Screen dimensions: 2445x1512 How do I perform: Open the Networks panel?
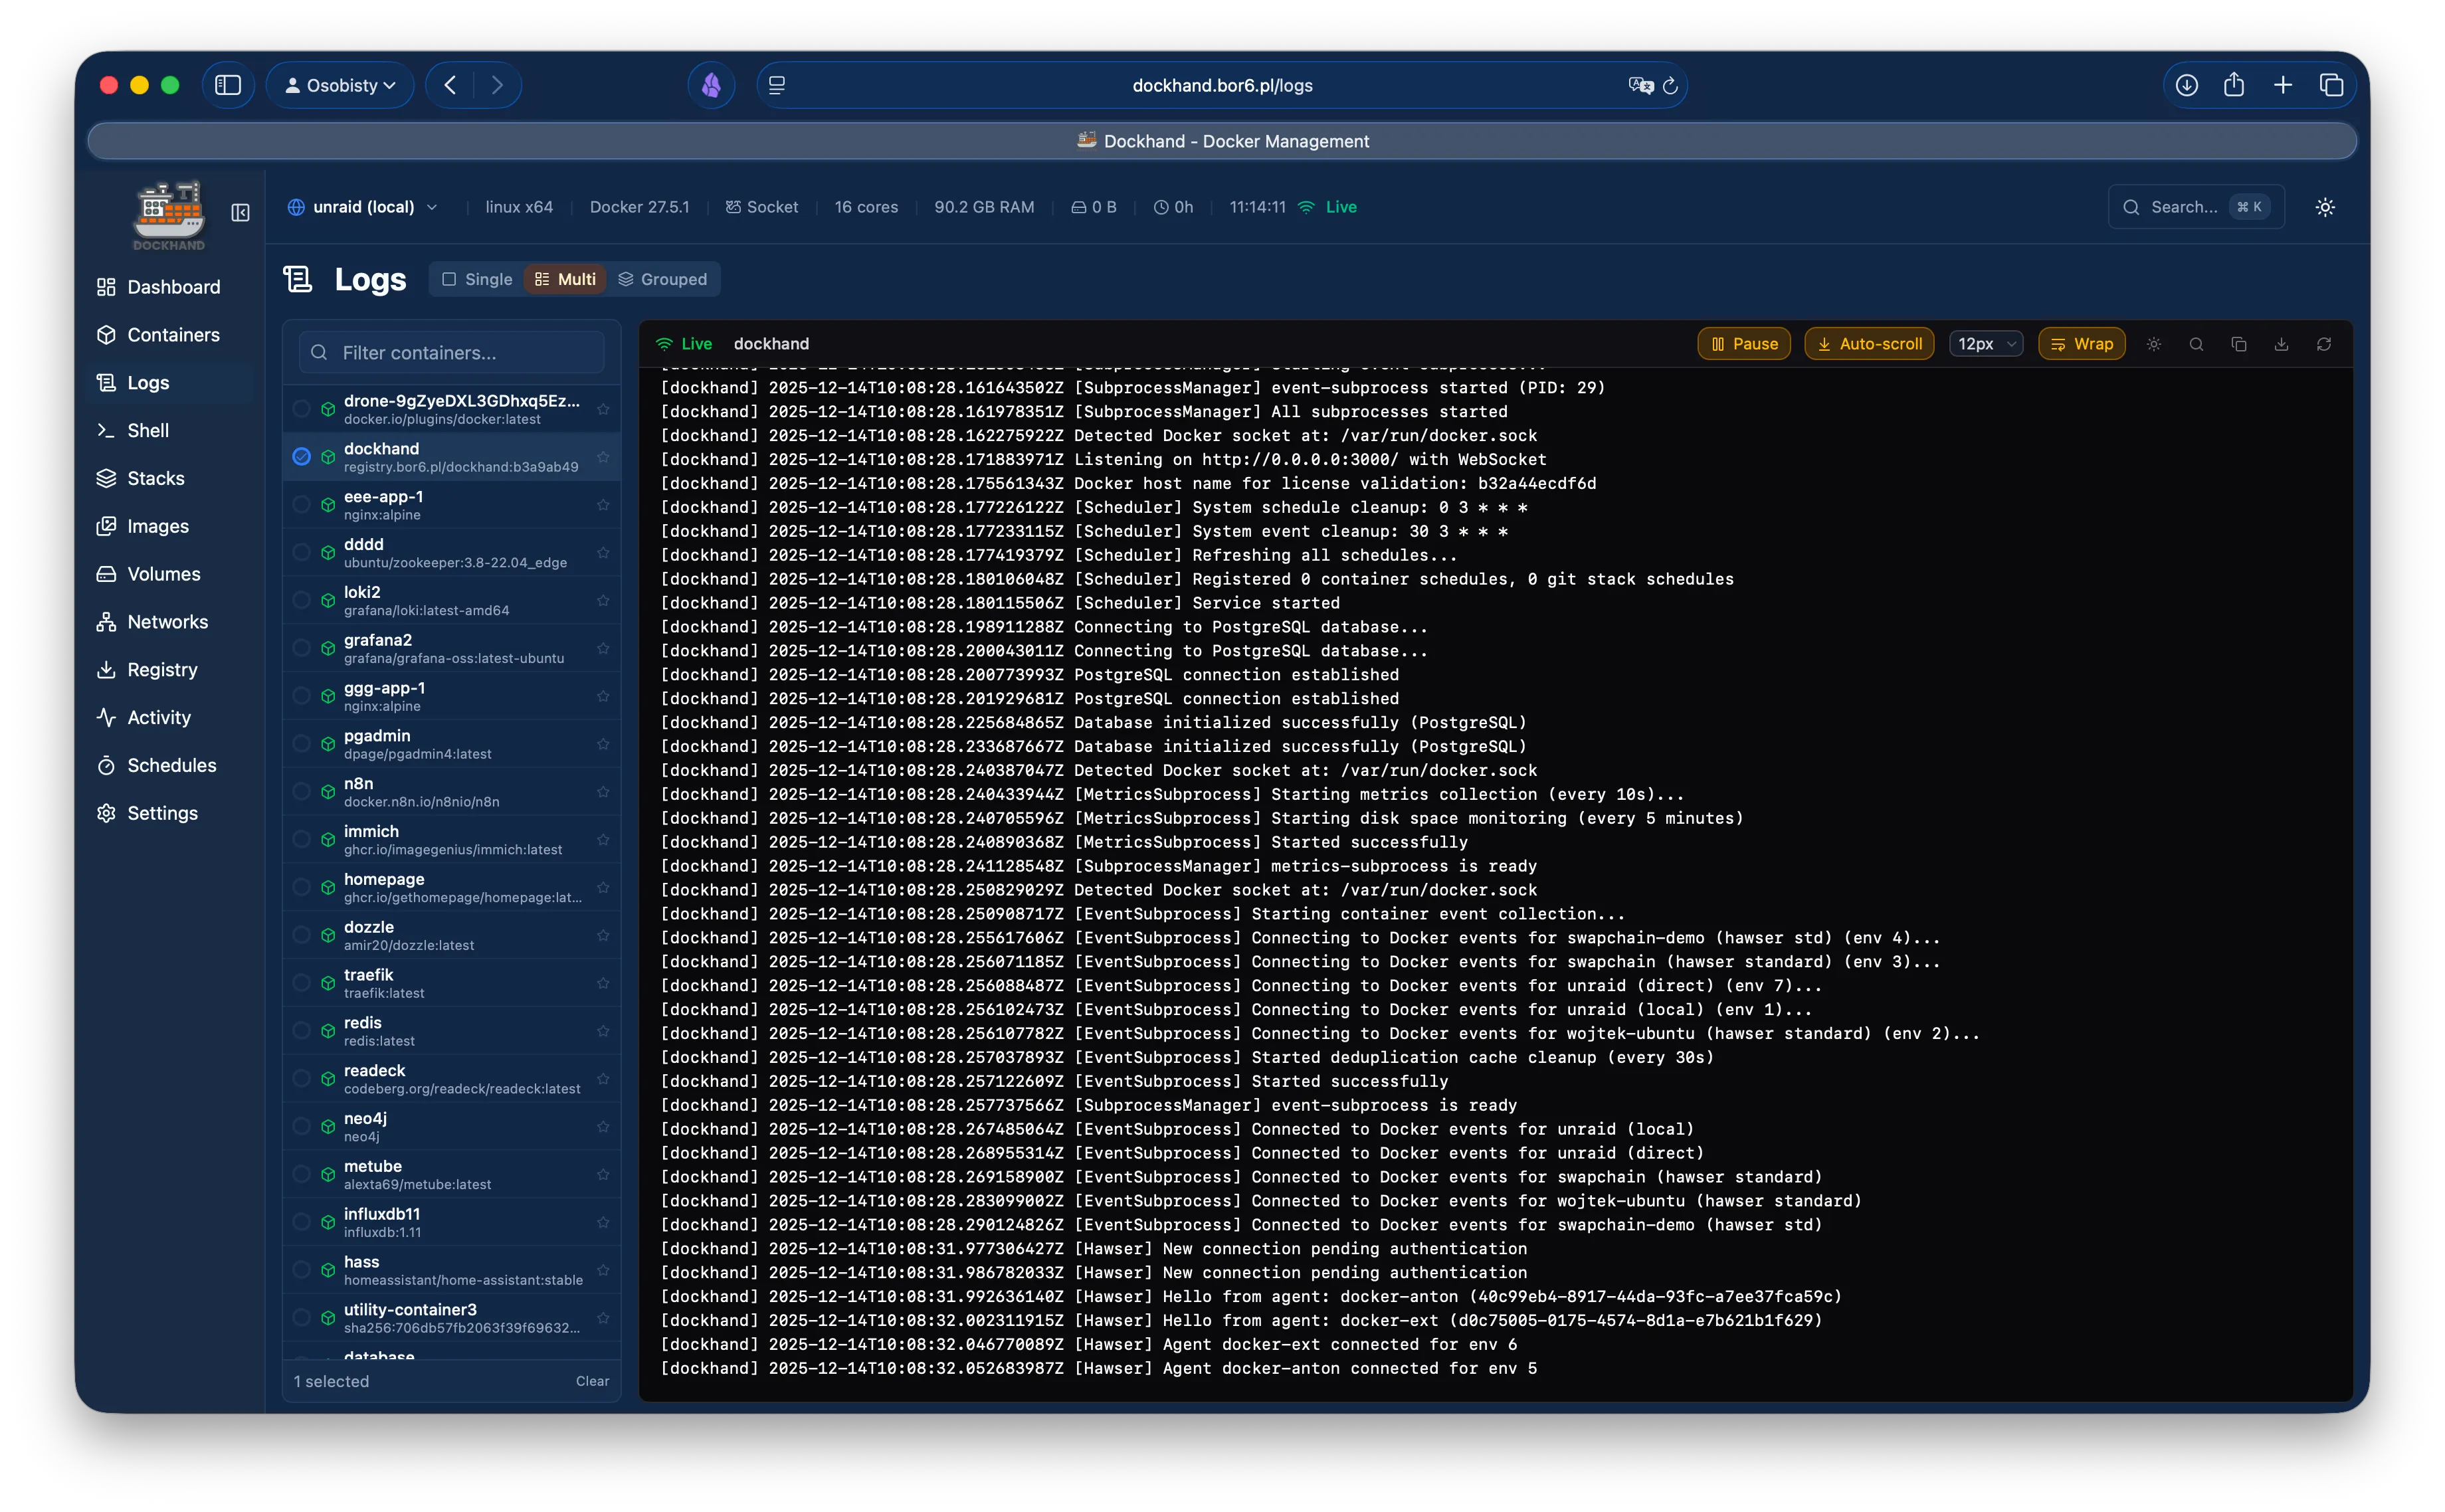166,621
